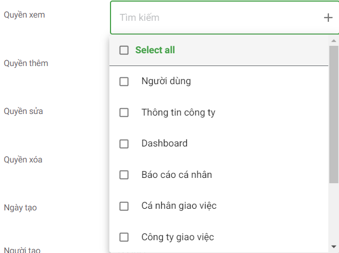Click the Quyền xem field label
Image resolution: width=339 pixels, height=253 pixels.
click(25, 14)
